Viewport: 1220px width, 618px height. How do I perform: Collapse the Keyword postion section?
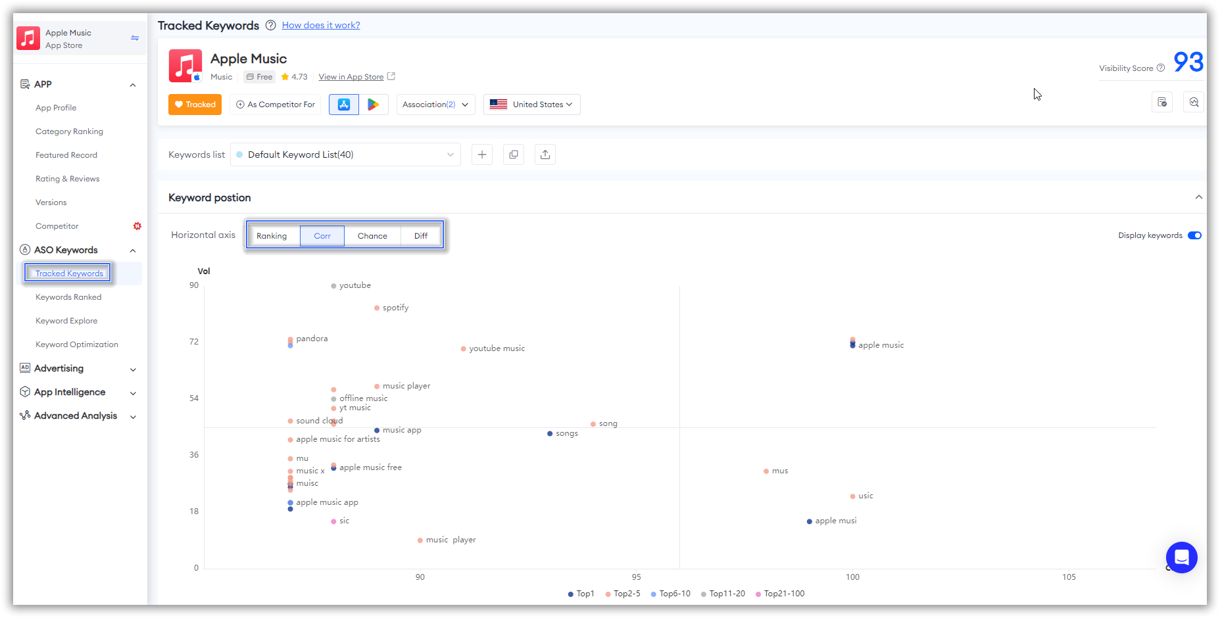click(x=1199, y=197)
